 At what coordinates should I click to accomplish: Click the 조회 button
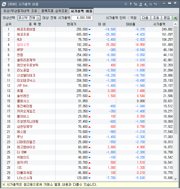click(x=156, y=18)
